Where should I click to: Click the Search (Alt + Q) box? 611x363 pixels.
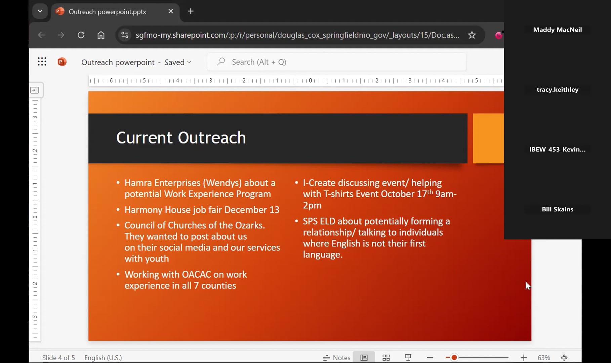(336, 62)
